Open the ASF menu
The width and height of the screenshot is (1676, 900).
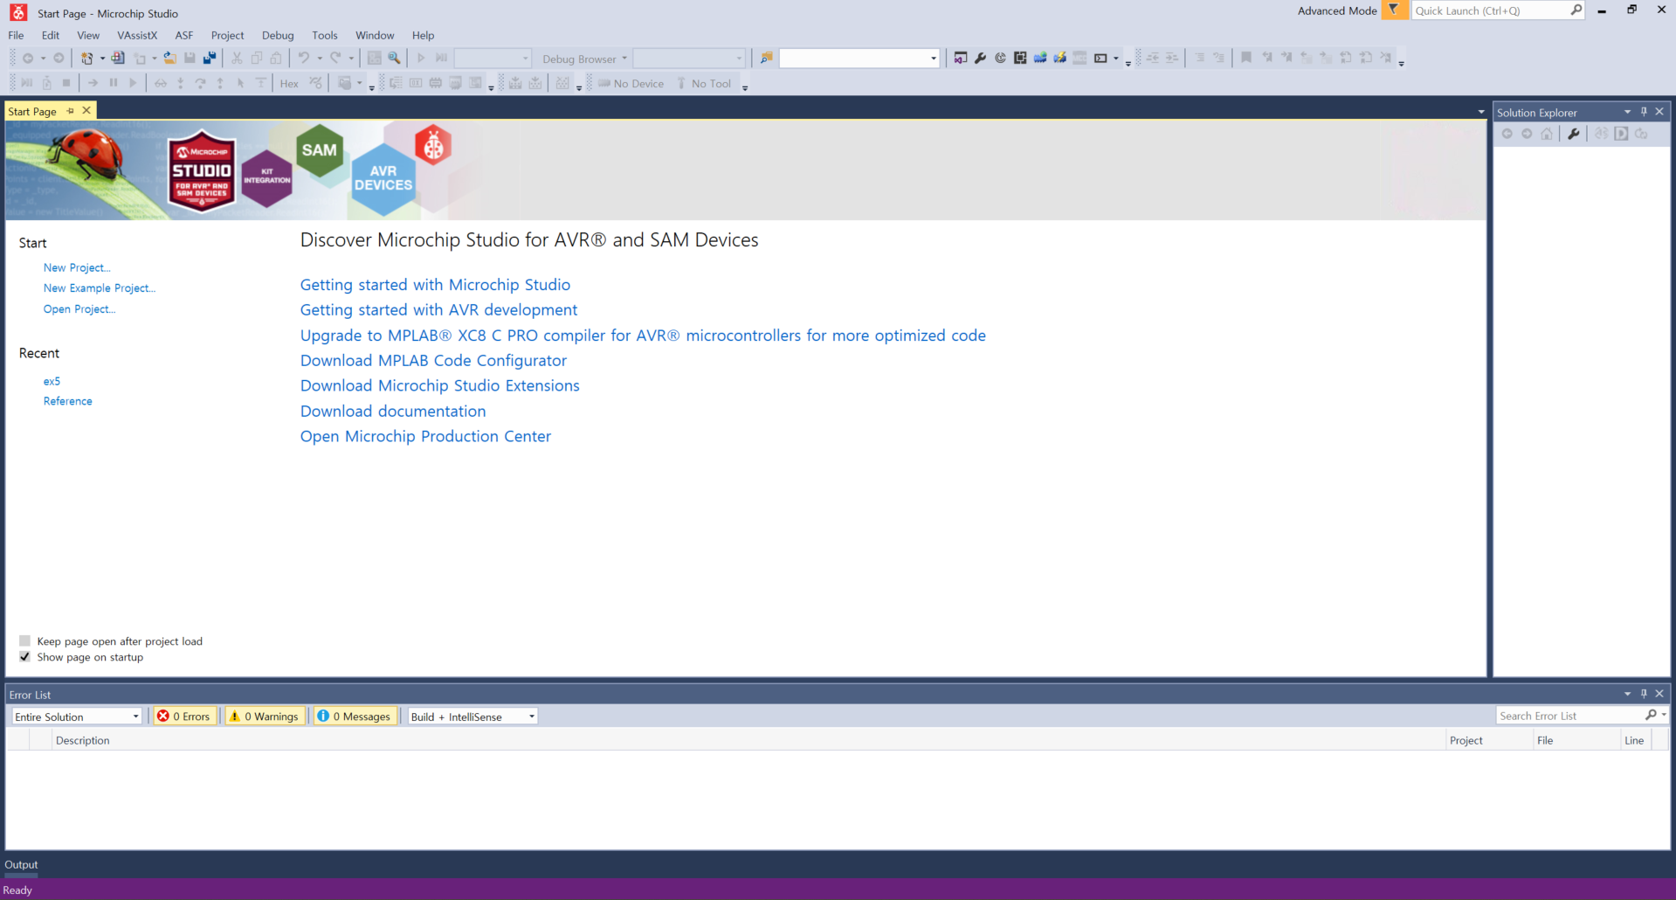click(x=184, y=36)
